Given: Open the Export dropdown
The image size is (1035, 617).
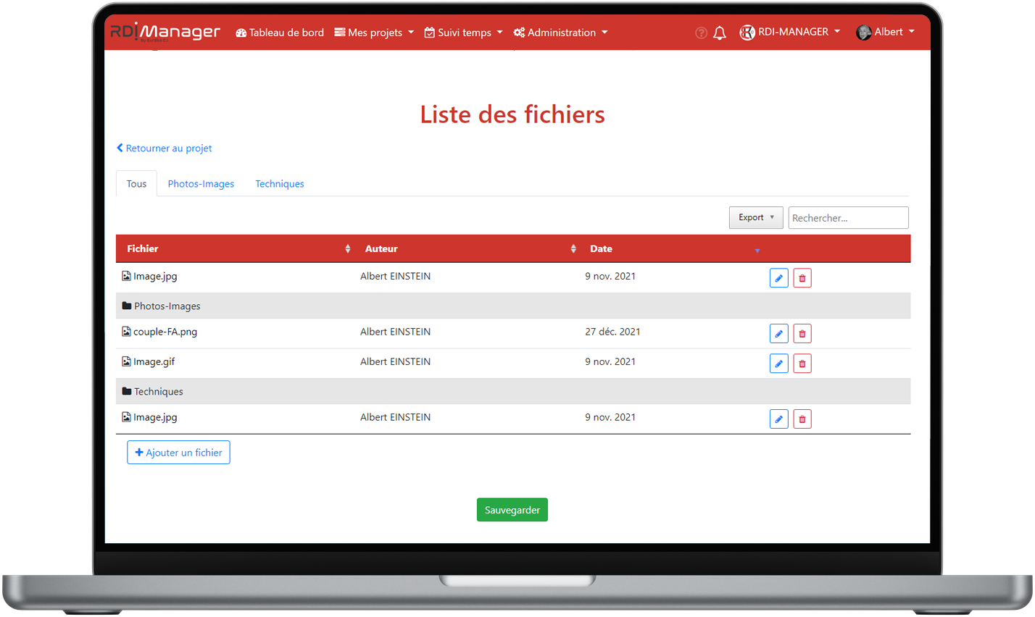Looking at the screenshot, I should click(x=755, y=217).
